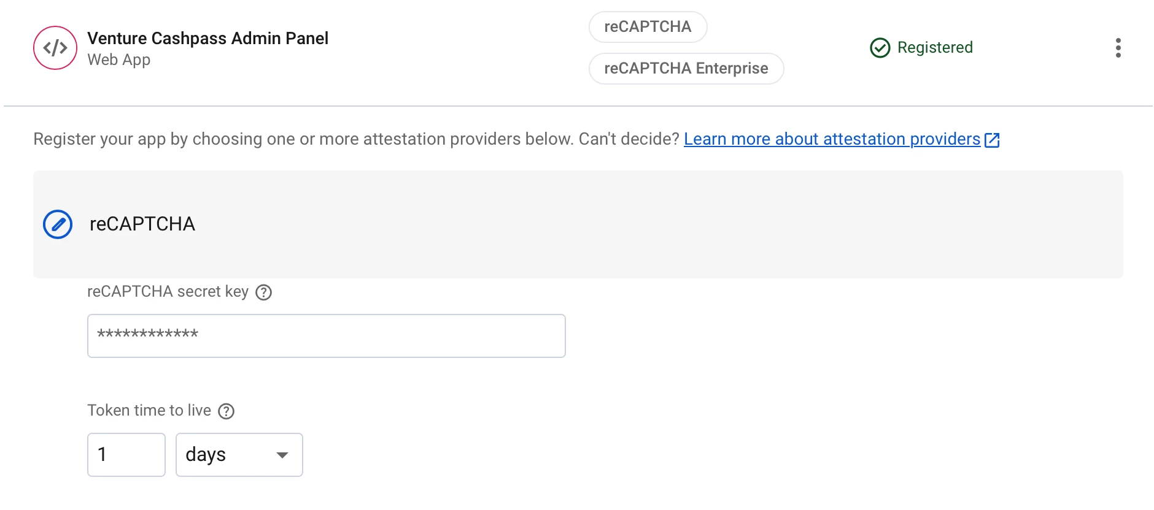
Task: Click external link icon after attestation providers
Action: point(992,140)
